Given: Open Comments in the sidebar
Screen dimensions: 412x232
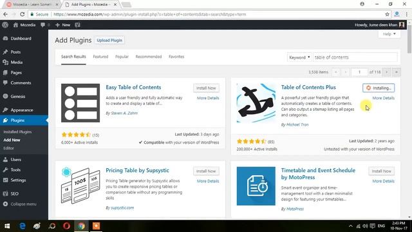Looking at the screenshot, I should click(x=21, y=83).
